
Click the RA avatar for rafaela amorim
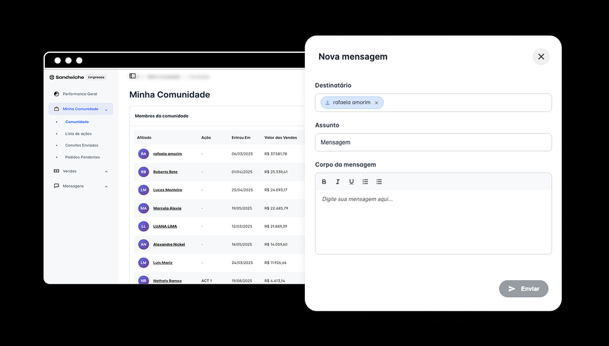coord(144,154)
